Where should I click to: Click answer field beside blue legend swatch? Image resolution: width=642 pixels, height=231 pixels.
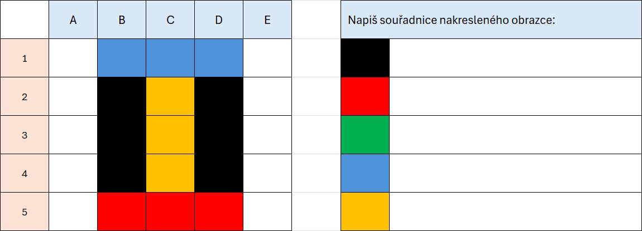[515, 173]
